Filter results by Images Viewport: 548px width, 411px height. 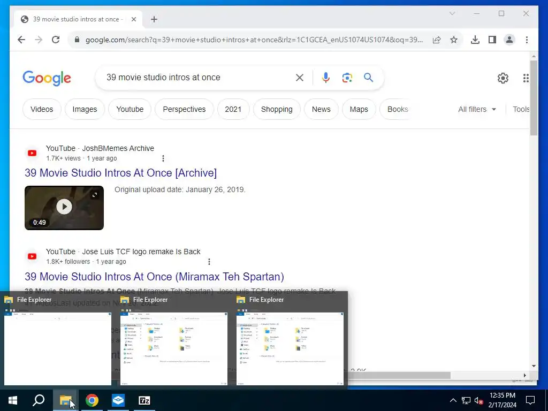click(85, 109)
